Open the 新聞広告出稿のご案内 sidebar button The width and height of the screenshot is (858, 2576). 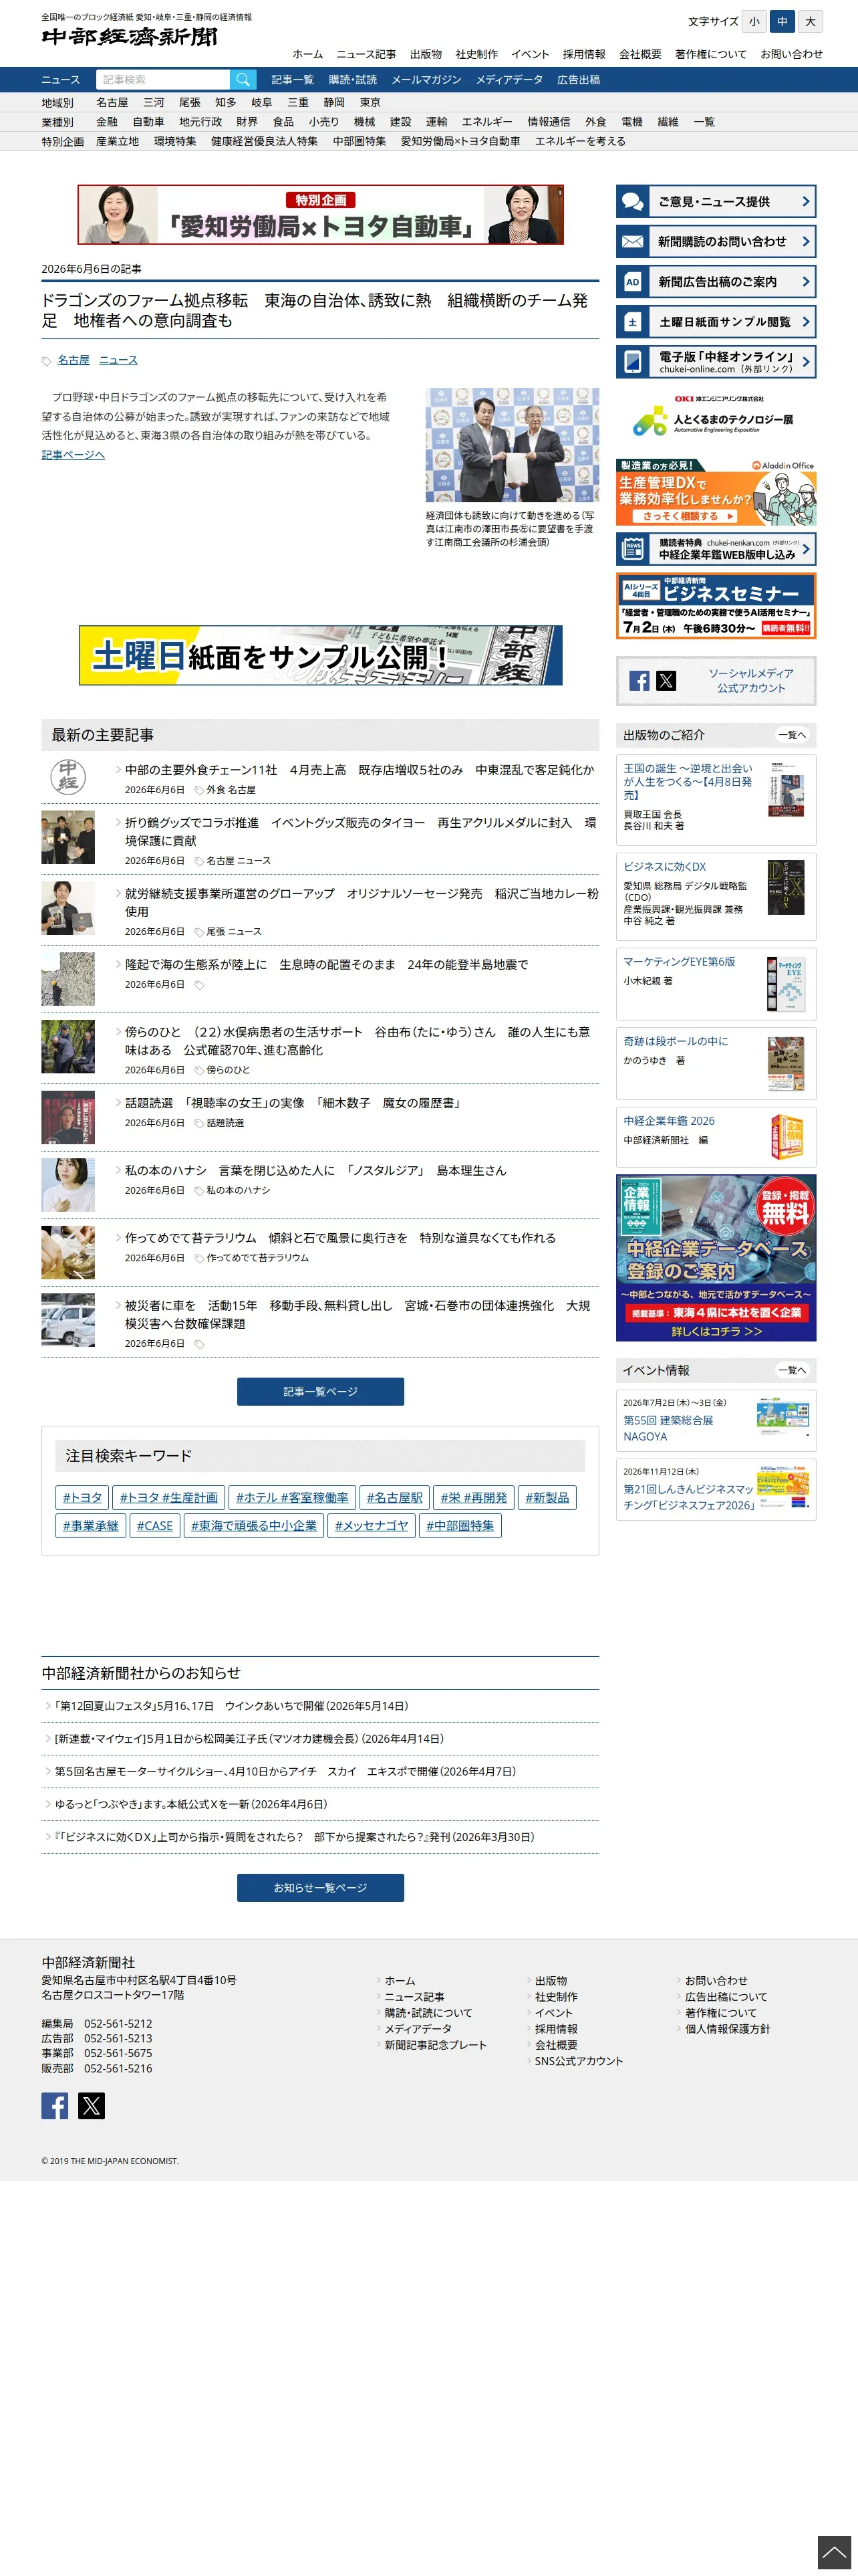pyautogui.click(x=716, y=282)
